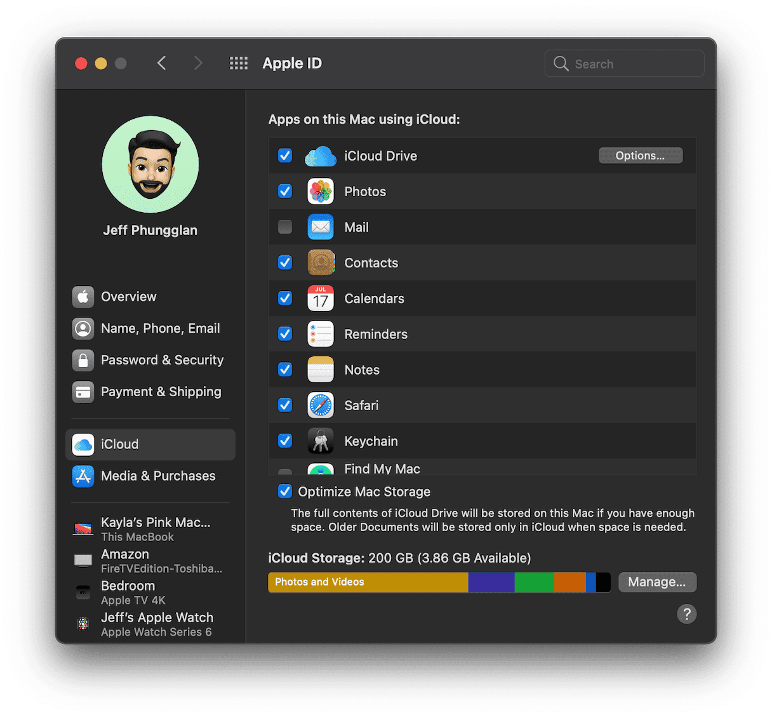Screen dimensions: 772x717
Task: Open iCloud Drive Options button
Action: 640,156
